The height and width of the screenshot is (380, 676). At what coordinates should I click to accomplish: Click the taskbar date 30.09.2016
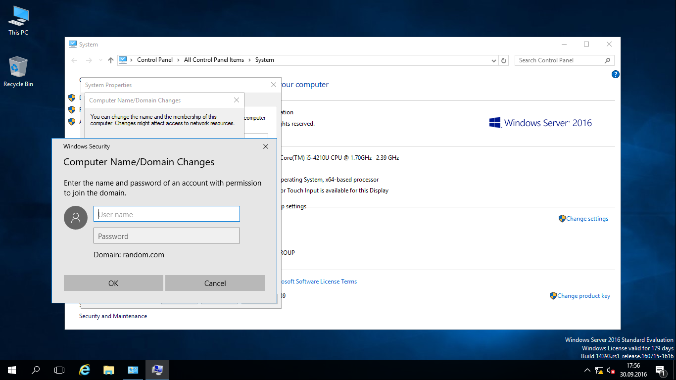[633, 374]
